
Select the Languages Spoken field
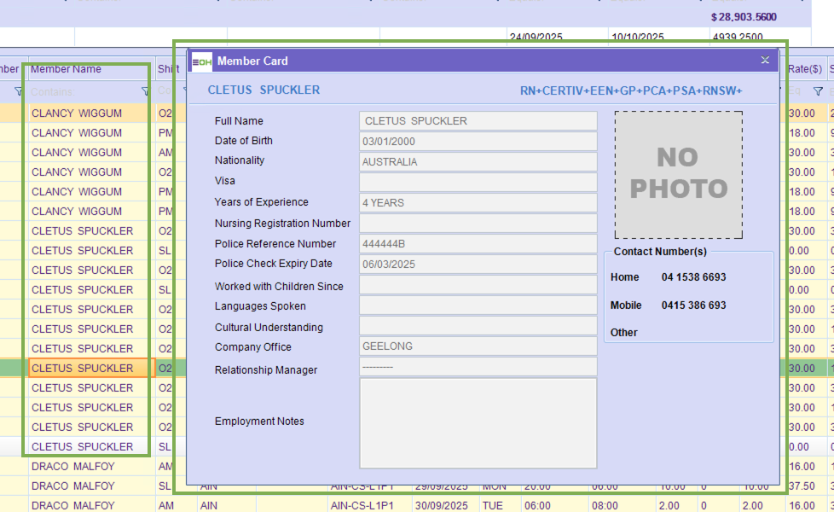pyautogui.click(x=478, y=305)
